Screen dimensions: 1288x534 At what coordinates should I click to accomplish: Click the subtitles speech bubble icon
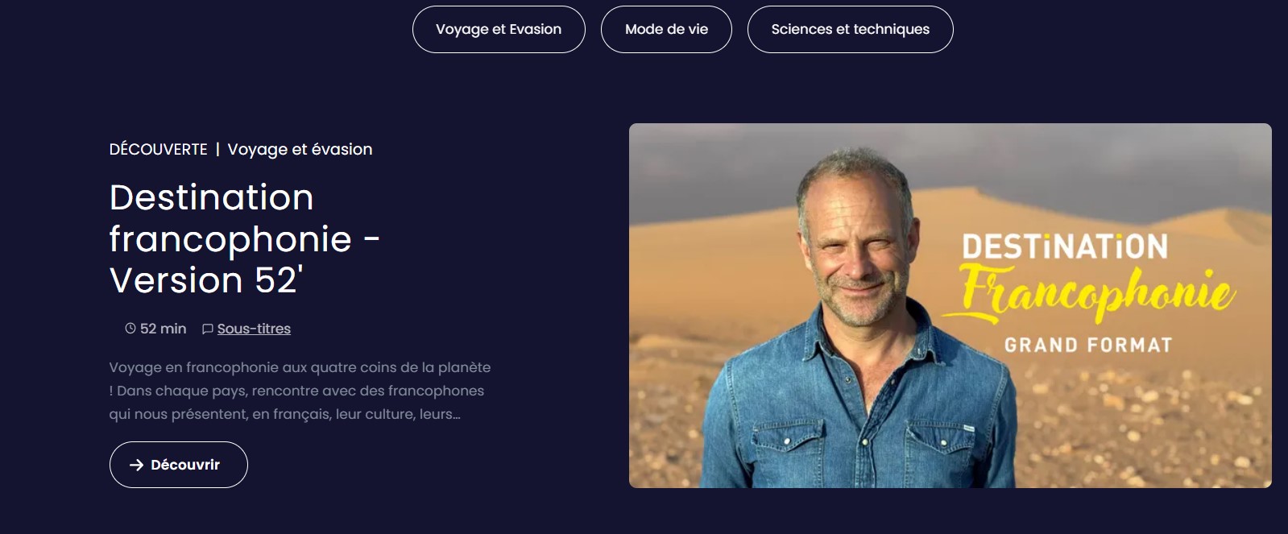point(208,329)
